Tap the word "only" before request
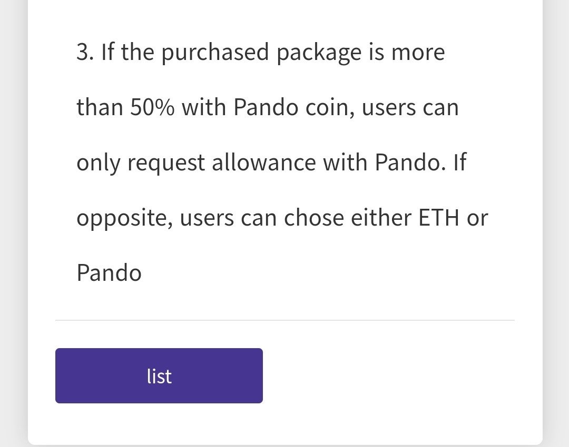This screenshot has height=447, width=569. click(98, 164)
